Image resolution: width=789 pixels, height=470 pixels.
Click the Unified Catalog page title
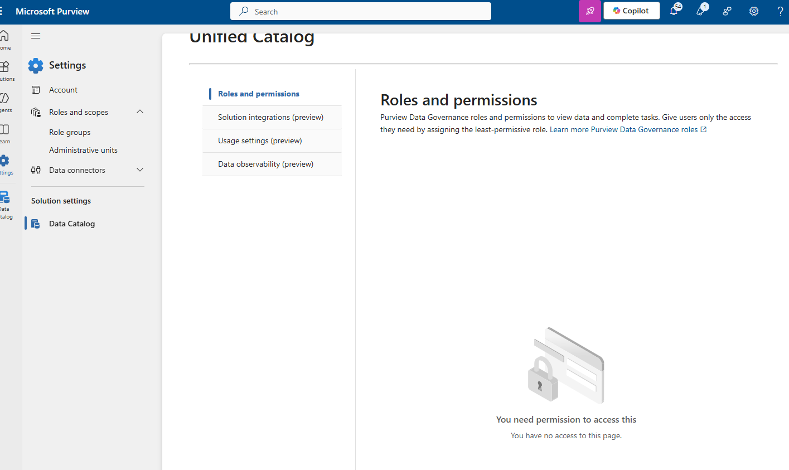252,38
